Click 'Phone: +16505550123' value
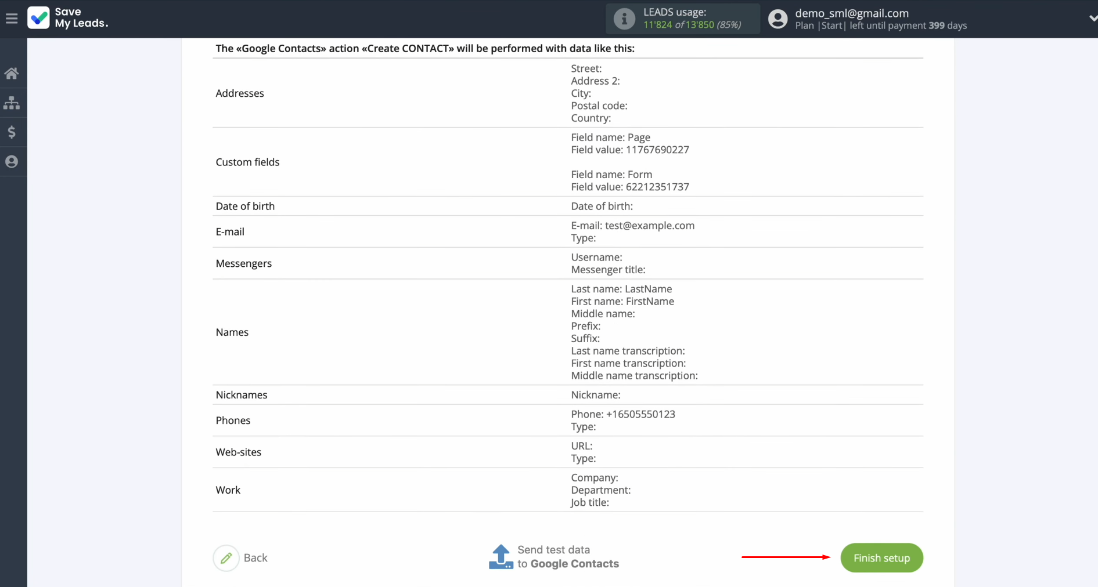The height and width of the screenshot is (587, 1098). 623,414
